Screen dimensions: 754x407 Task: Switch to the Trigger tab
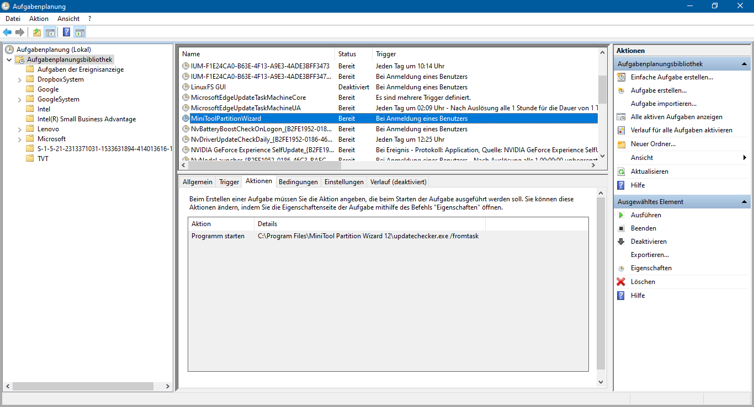229,182
